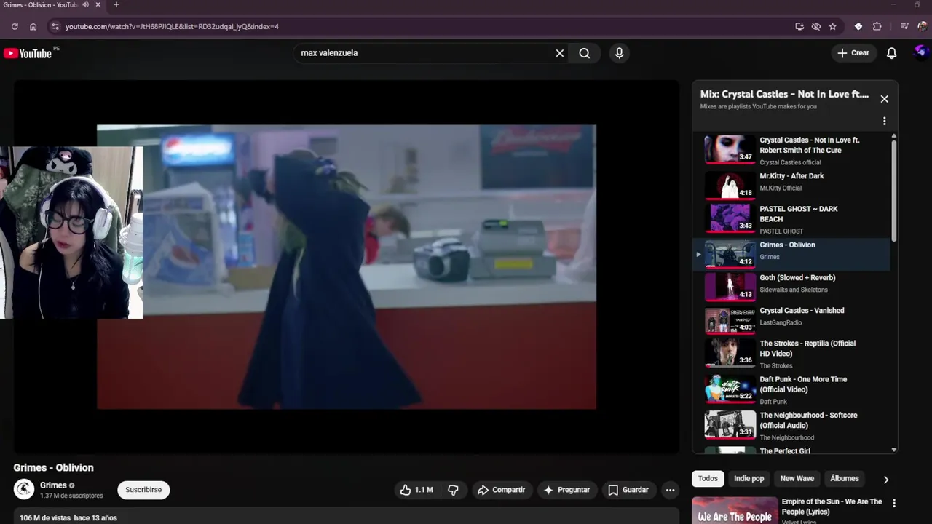The height and width of the screenshot is (524, 932).
Task: Open the 'Grimes' channel under the current playlist item
Action: (x=770, y=257)
